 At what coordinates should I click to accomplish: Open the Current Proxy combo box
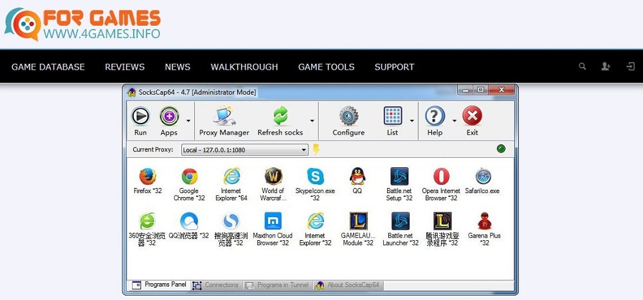click(x=245, y=150)
